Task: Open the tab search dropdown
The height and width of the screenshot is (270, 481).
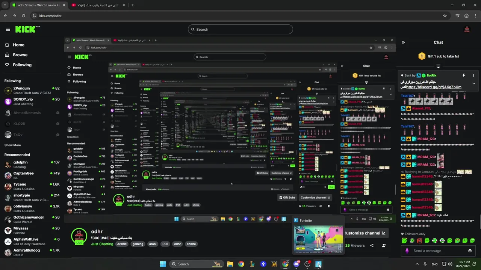Action: tap(5, 5)
